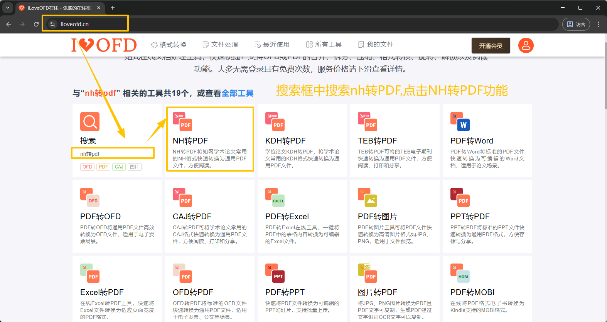Open a new browser tab

pos(113,8)
